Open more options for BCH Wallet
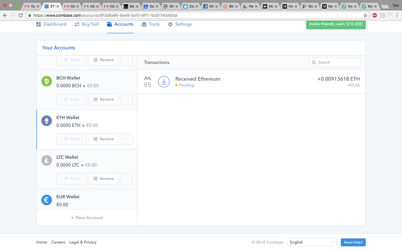 pos(127,99)
